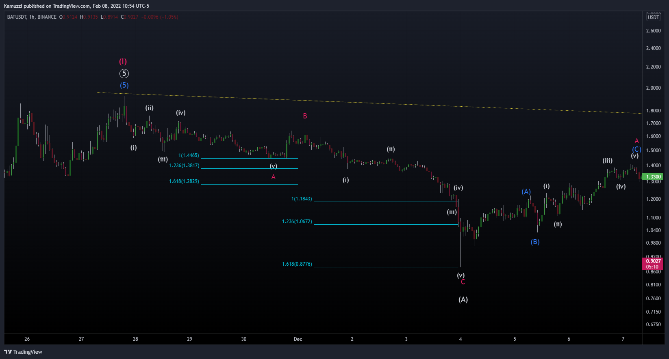This screenshot has height=359, width=669.
Task: Click the 1.6000 price axis label
Action: tap(653, 136)
